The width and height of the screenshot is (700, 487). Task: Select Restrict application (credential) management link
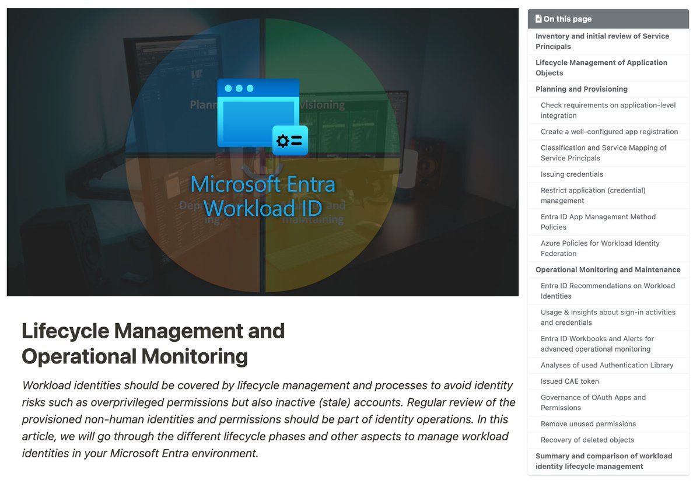click(608, 195)
